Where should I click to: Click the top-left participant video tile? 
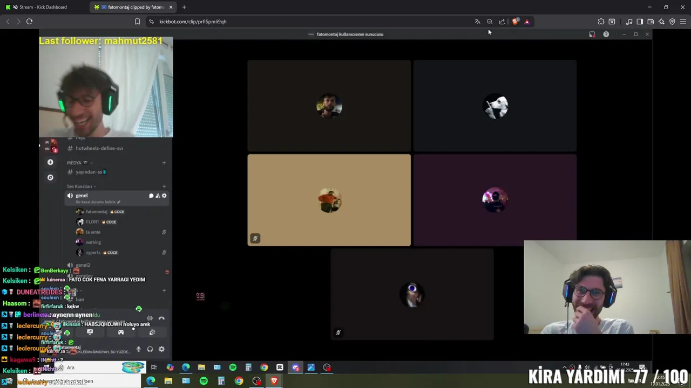(x=329, y=106)
